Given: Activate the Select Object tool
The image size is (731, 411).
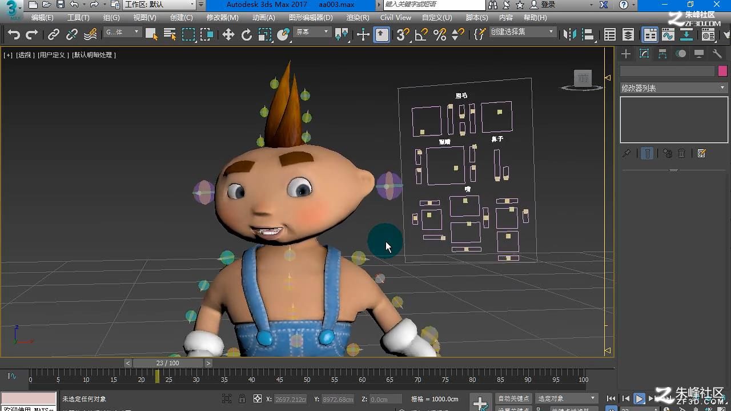Looking at the screenshot, I should point(151,35).
